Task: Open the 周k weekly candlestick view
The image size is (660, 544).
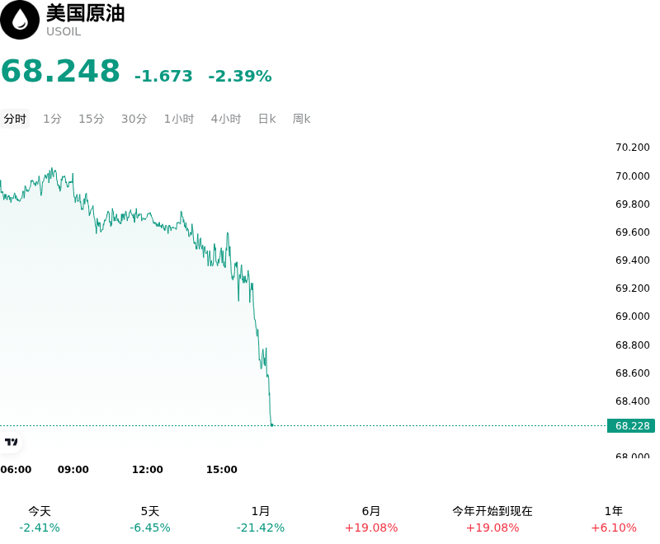Action: [x=301, y=119]
